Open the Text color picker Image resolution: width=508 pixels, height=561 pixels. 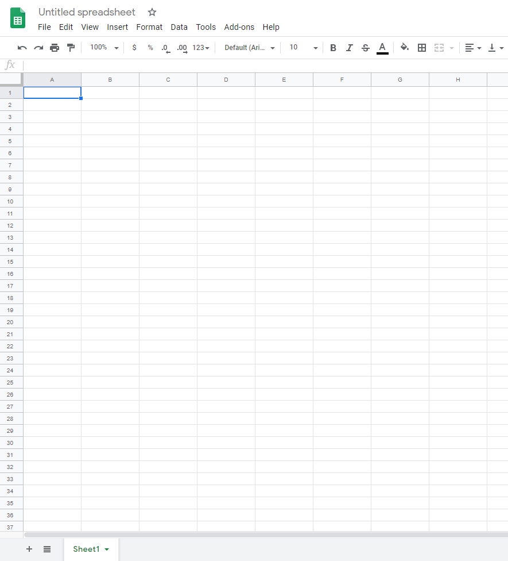382,48
